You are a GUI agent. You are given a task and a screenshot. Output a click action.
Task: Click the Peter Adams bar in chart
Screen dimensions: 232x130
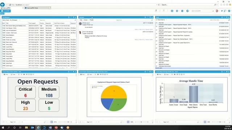pos(193,94)
